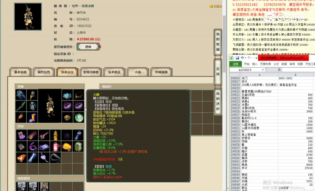Open the Excel 视图 ribbon tab
Viewport: 315px width, 191px height.
(300, 64)
